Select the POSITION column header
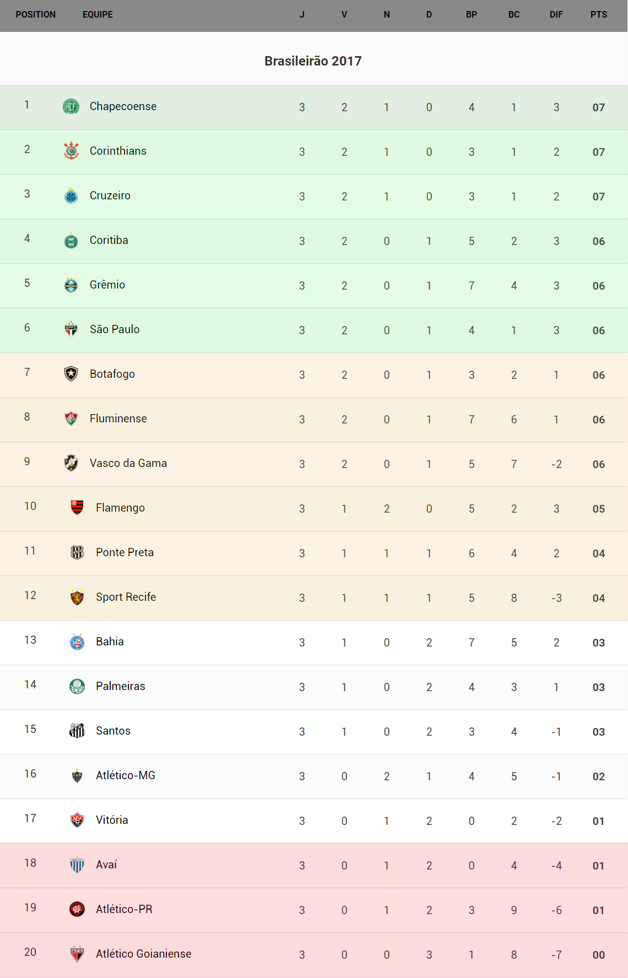Image resolution: width=628 pixels, height=978 pixels. (x=36, y=15)
